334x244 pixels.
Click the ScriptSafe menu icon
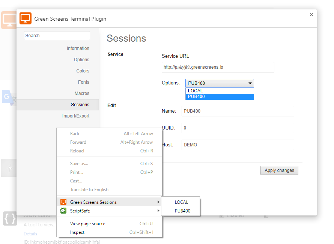pyautogui.click(x=63, y=211)
